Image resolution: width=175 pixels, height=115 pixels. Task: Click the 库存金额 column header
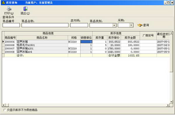pos(130,38)
